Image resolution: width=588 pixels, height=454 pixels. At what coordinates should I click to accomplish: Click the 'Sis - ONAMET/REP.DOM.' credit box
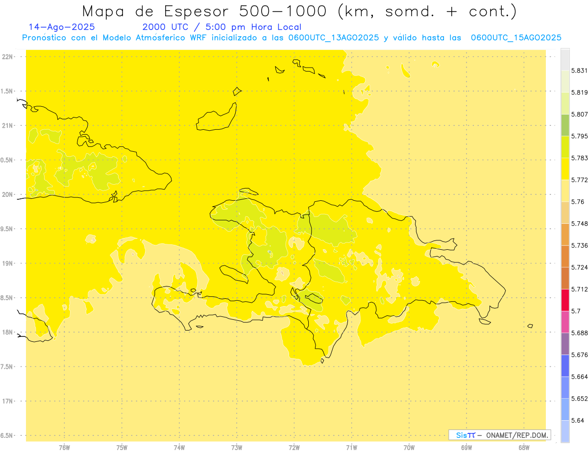click(500, 435)
